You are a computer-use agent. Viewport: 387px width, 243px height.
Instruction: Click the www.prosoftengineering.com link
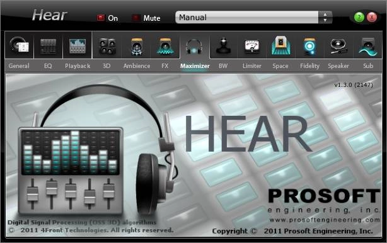tap(325, 220)
